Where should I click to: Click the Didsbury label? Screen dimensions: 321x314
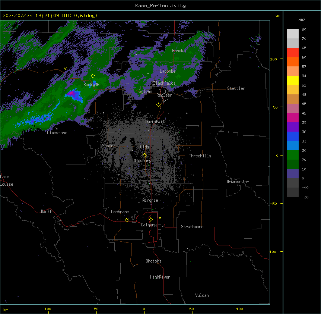click(x=143, y=161)
